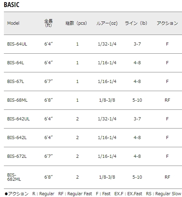
Task: Click the 5-10 line value for BIS-68ML
Action: coord(137,100)
